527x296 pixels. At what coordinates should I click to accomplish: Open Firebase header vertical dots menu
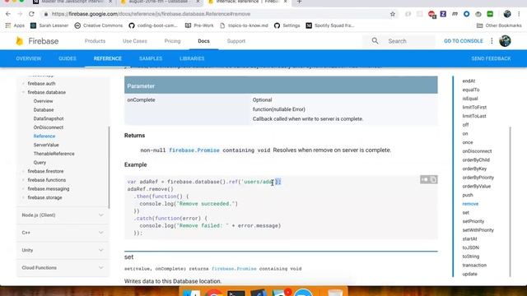pos(492,41)
